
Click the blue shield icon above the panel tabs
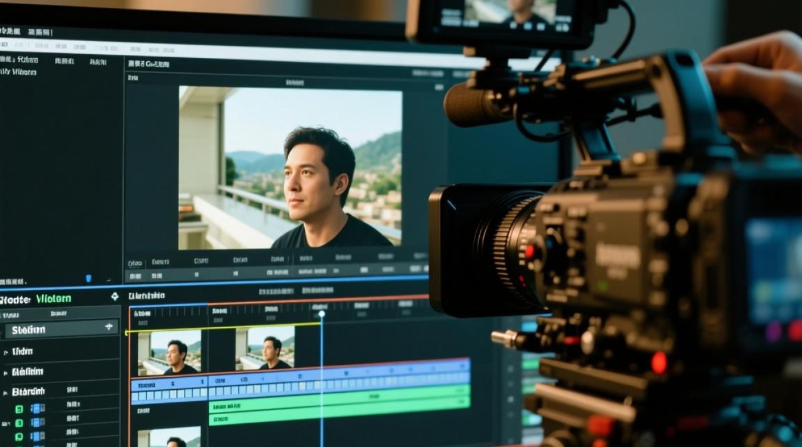89,278
